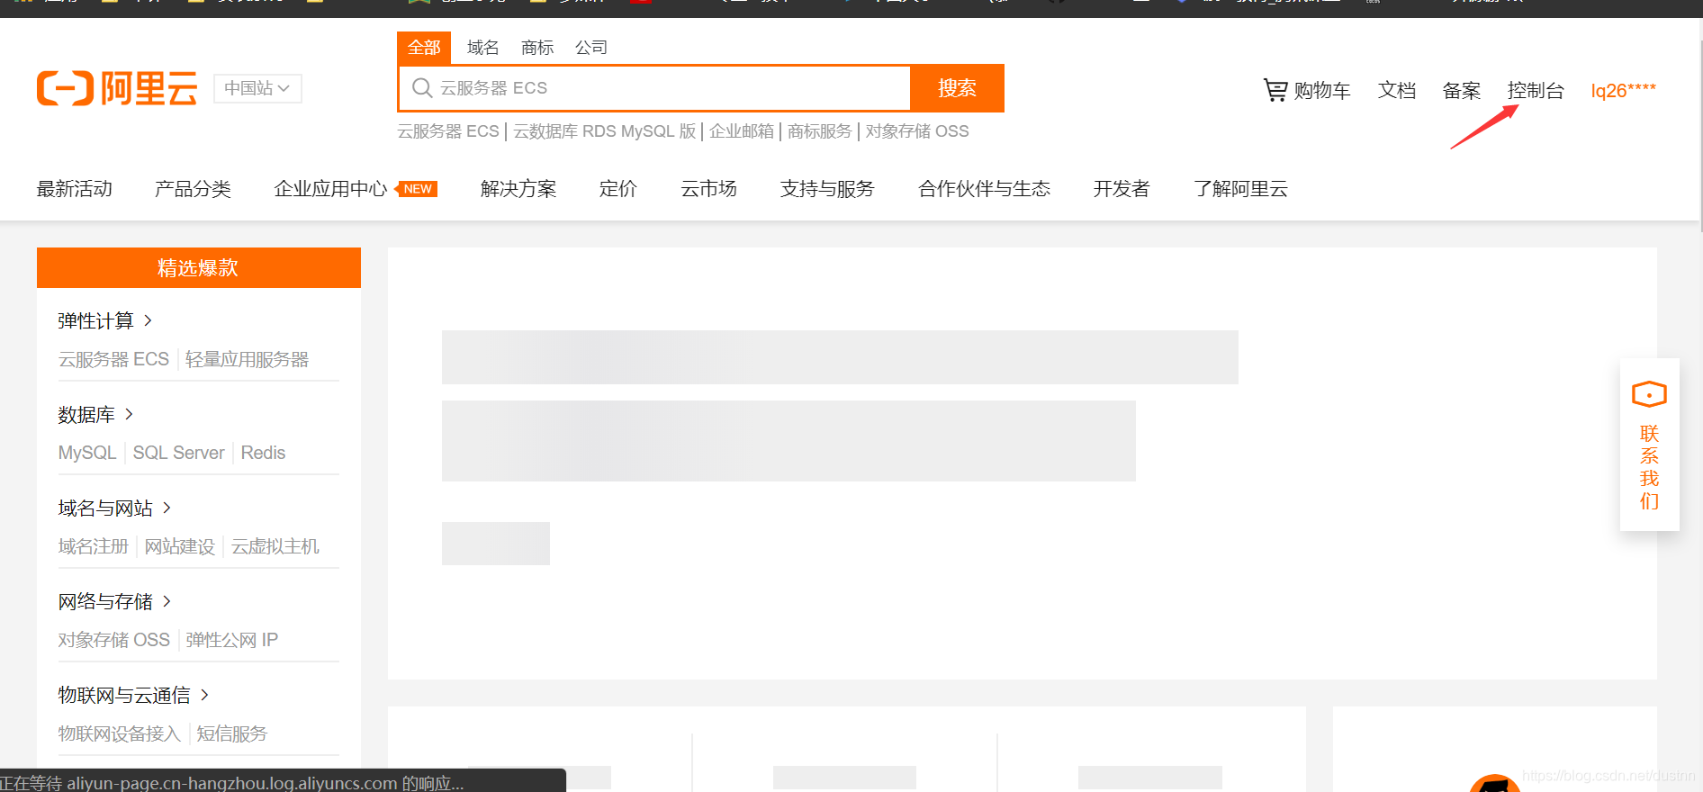Screen dimensions: 1703x792
Task: Click the 商标服务 hot search link
Action: tap(820, 131)
